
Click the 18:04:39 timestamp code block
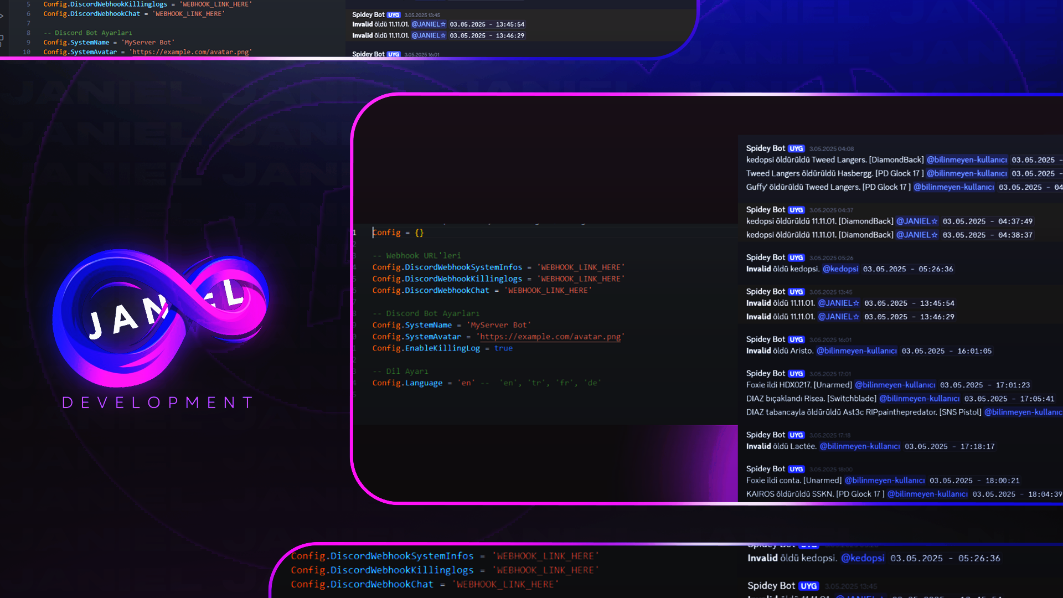point(1018,494)
